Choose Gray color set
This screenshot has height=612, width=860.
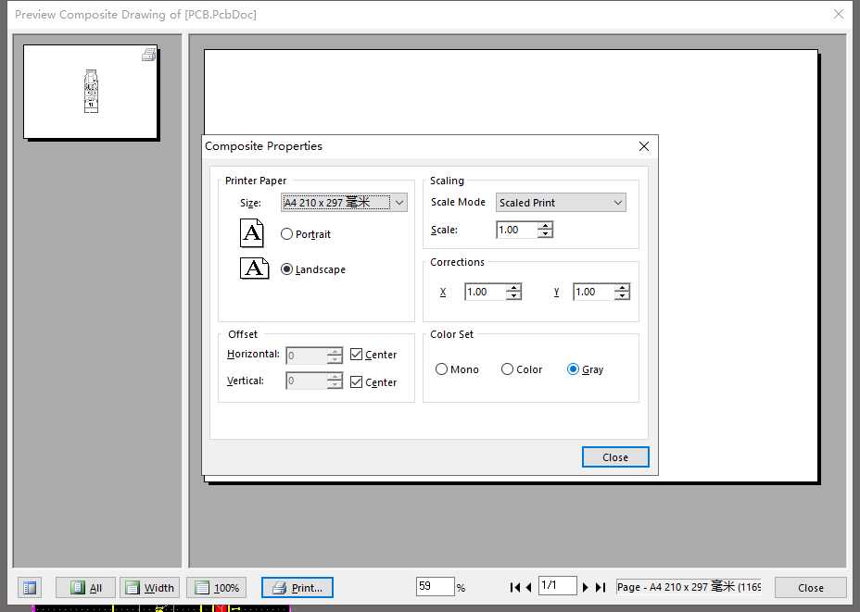[x=573, y=369]
